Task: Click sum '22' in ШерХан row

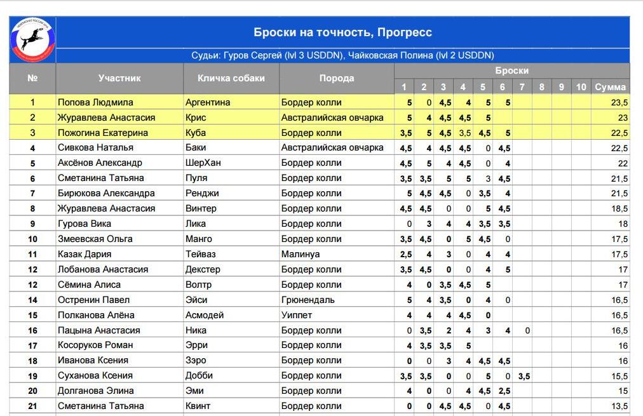Action: (x=623, y=163)
